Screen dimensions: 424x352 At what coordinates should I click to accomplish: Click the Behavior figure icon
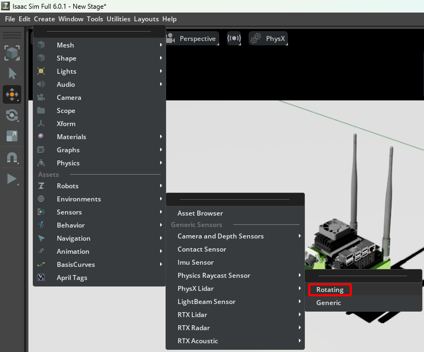click(x=41, y=225)
